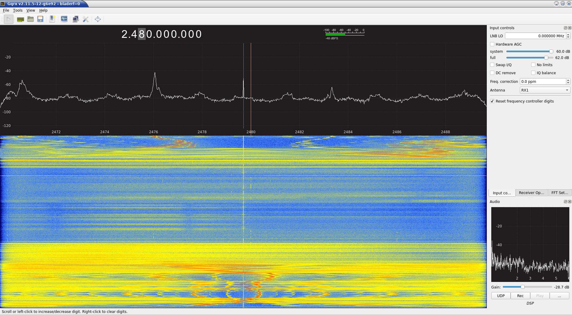Click the -48 dBFS meter reading
This screenshot has width=572, height=315.
(332, 38)
